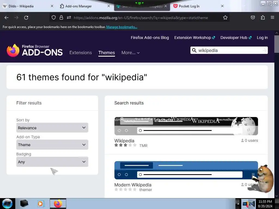Click the '0 users' count for Wikipedia theme
The image size is (279, 209).
(250, 140)
